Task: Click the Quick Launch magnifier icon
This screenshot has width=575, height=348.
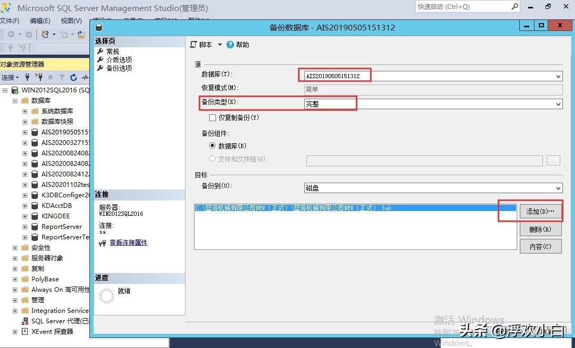Action: tap(515, 6)
